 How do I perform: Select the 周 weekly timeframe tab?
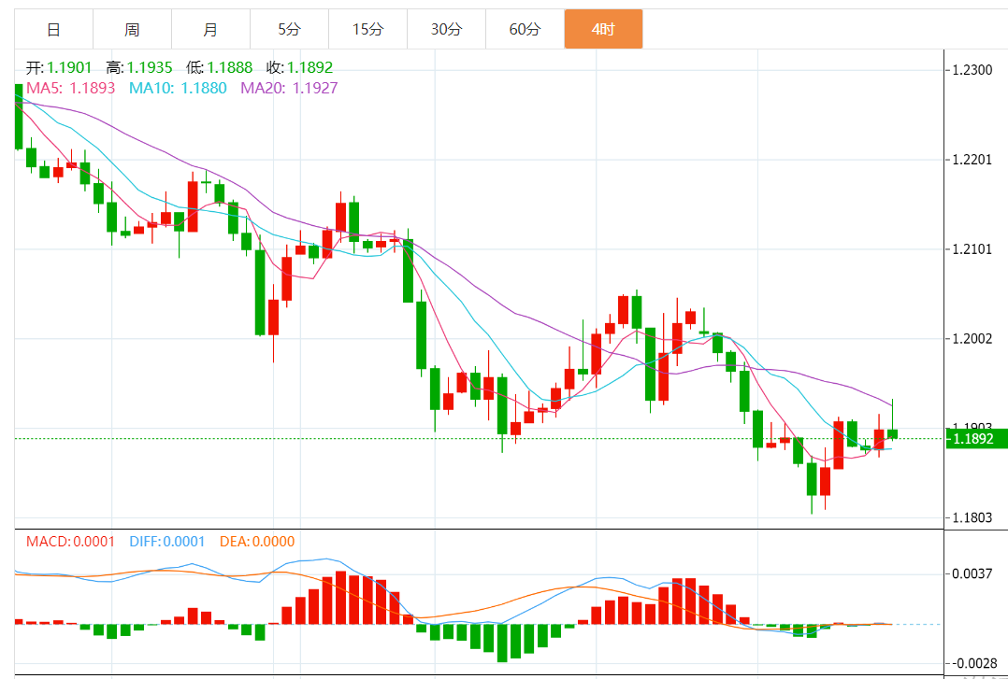pyautogui.click(x=133, y=29)
